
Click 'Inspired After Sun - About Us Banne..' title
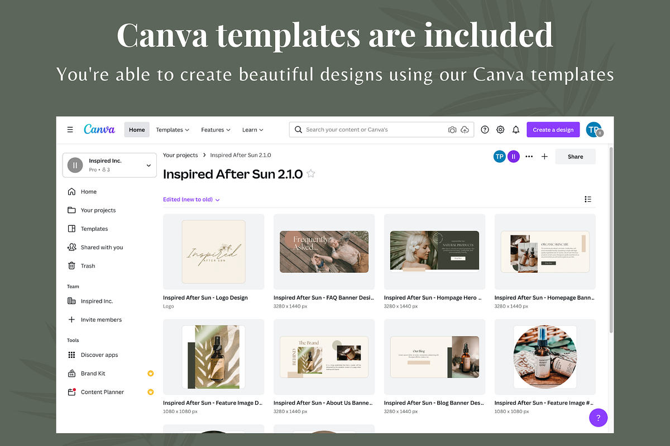[323, 403]
